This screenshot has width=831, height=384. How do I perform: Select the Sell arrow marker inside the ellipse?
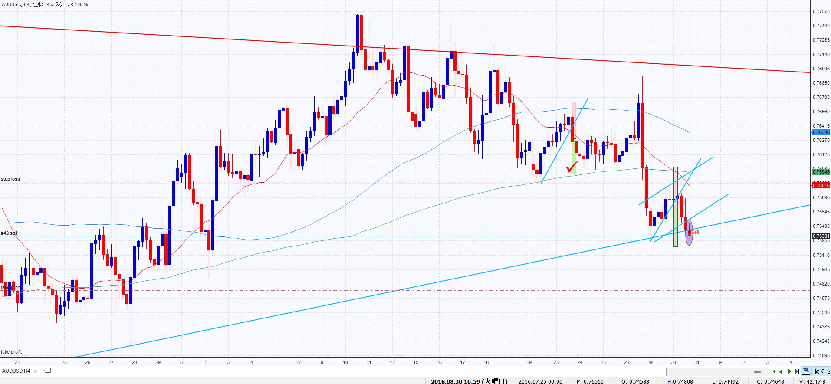pyautogui.click(x=689, y=233)
